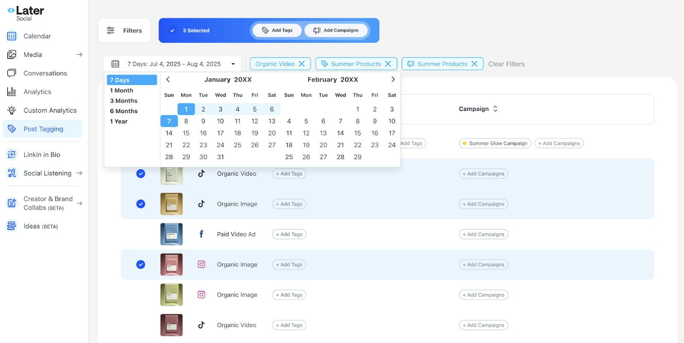Choose the 1 Year range option
The image size is (684, 343).
tap(119, 122)
